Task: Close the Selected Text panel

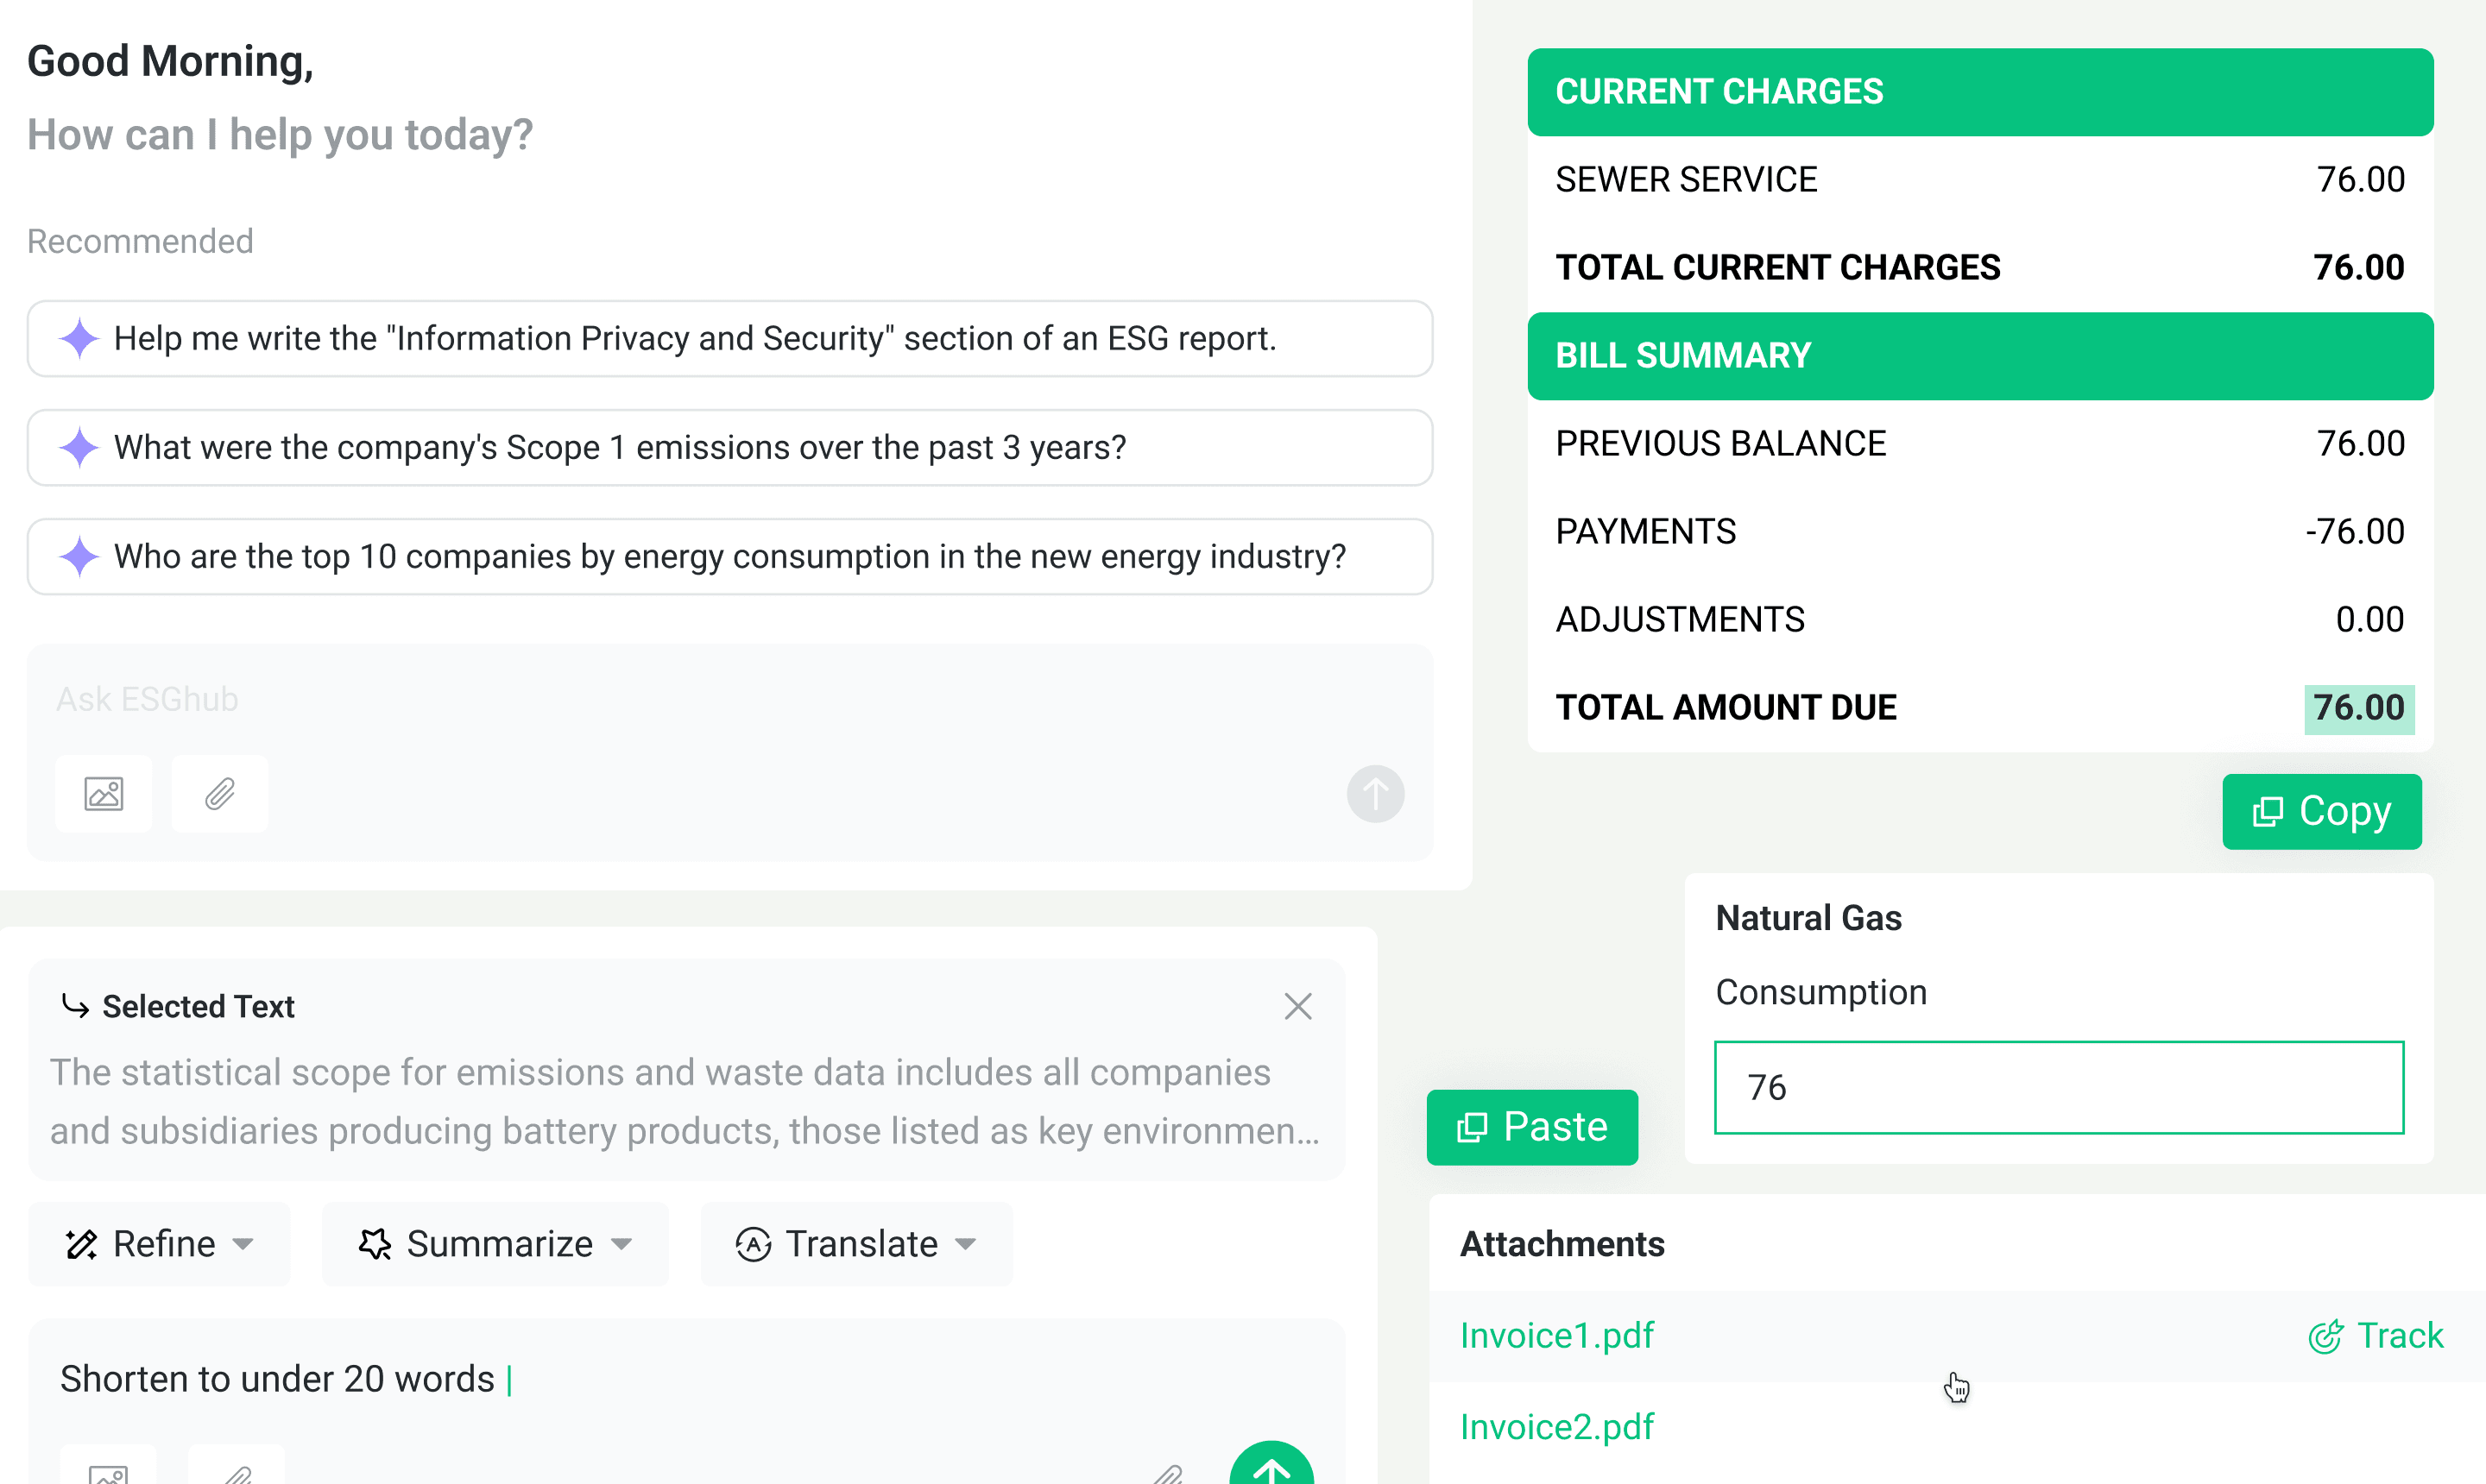Action: [x=1297, y=1006]
